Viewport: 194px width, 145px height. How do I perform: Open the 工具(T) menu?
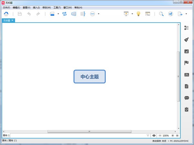coord(57,7)
